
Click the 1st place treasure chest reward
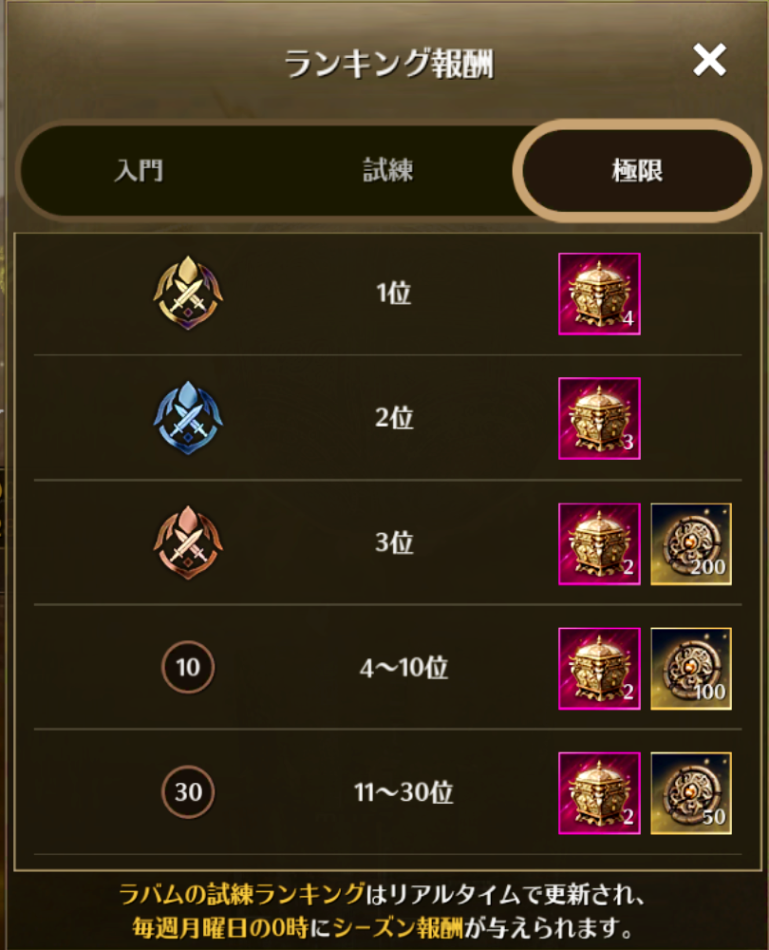coord(599,294)
